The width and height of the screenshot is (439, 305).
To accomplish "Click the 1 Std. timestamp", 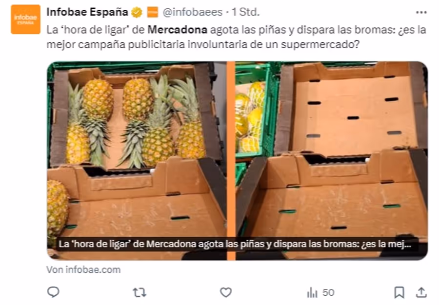I will tap(245, 12).
